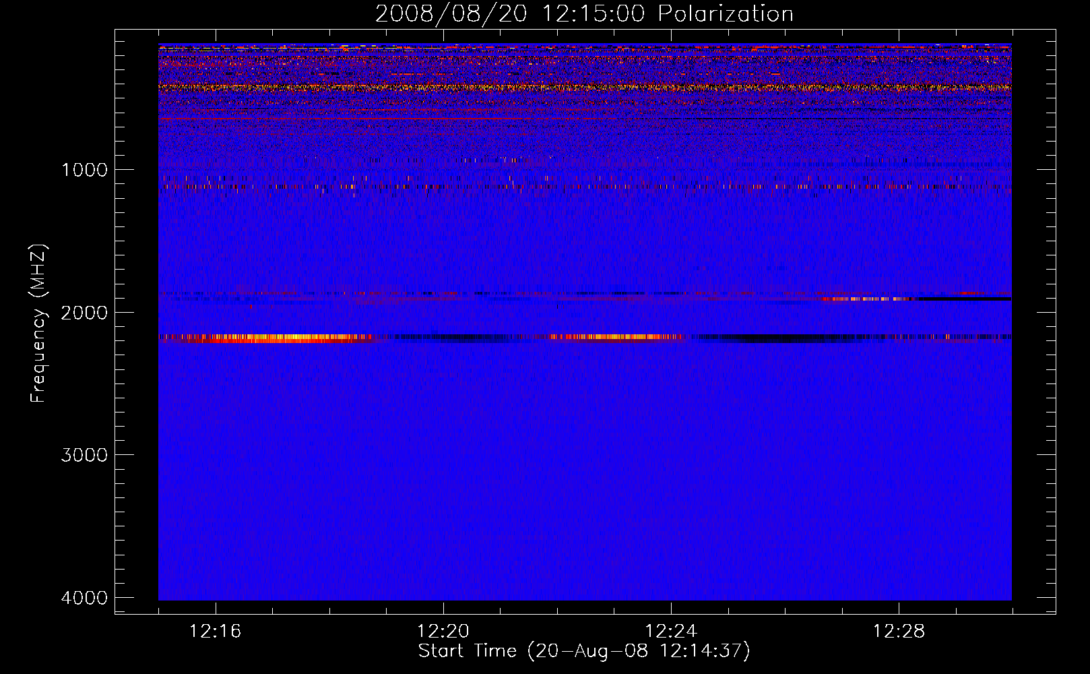This screenshot has width=1090, height=674.
Task: Click the "3000" frequency tick label
Action: pos(84,455)
